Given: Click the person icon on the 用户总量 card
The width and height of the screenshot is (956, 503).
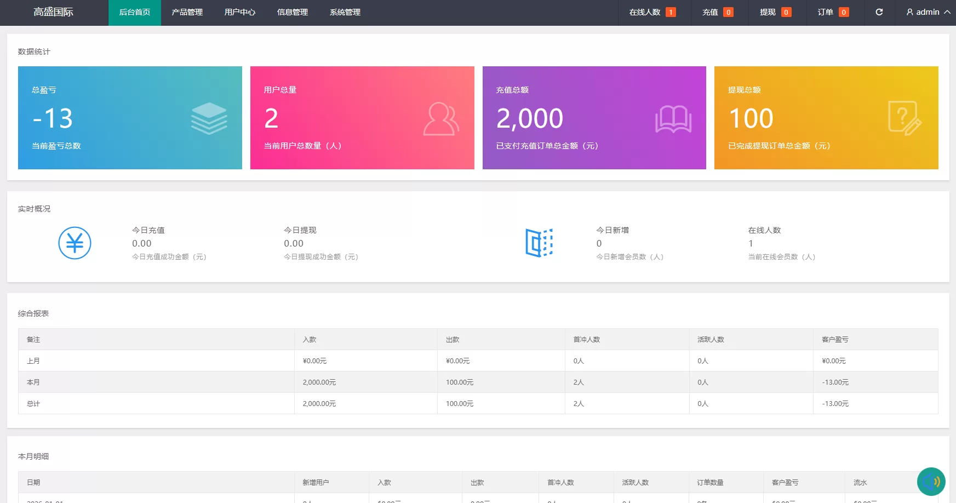Looking at the screenshot, I should 441,118.
